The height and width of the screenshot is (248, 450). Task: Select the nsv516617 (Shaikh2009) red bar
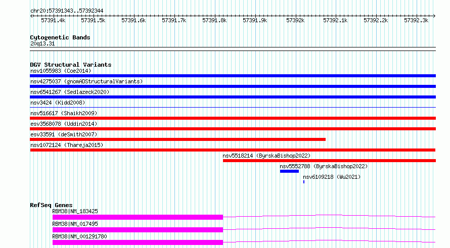(x=233, y=118)
